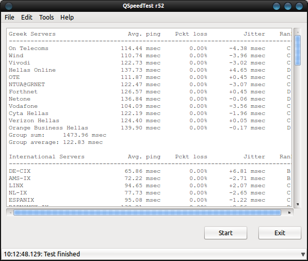Click the group sum value 1473.96 msec
Screen dimensions: 308x261
(x=85, y=135)
